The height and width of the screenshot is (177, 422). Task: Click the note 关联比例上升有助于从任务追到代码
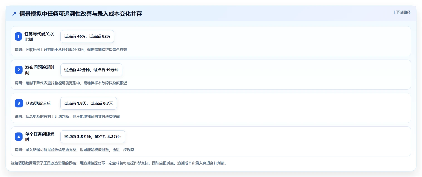[x=71, y=50]
